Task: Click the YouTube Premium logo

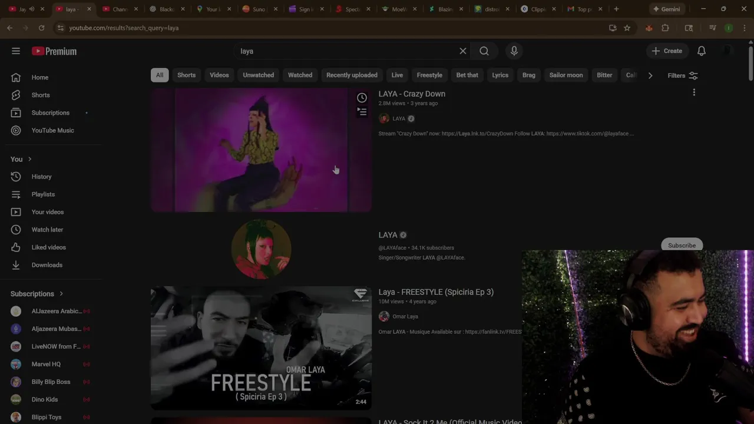Action: (x=54, y=51)
